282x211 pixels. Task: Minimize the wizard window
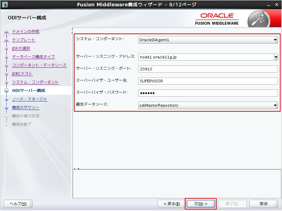pyautogui.click(x=269, y=5)
